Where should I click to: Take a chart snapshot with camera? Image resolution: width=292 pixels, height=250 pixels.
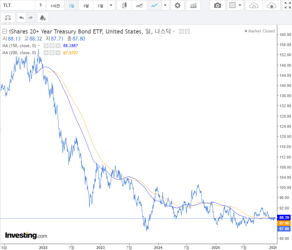[217, 5]
